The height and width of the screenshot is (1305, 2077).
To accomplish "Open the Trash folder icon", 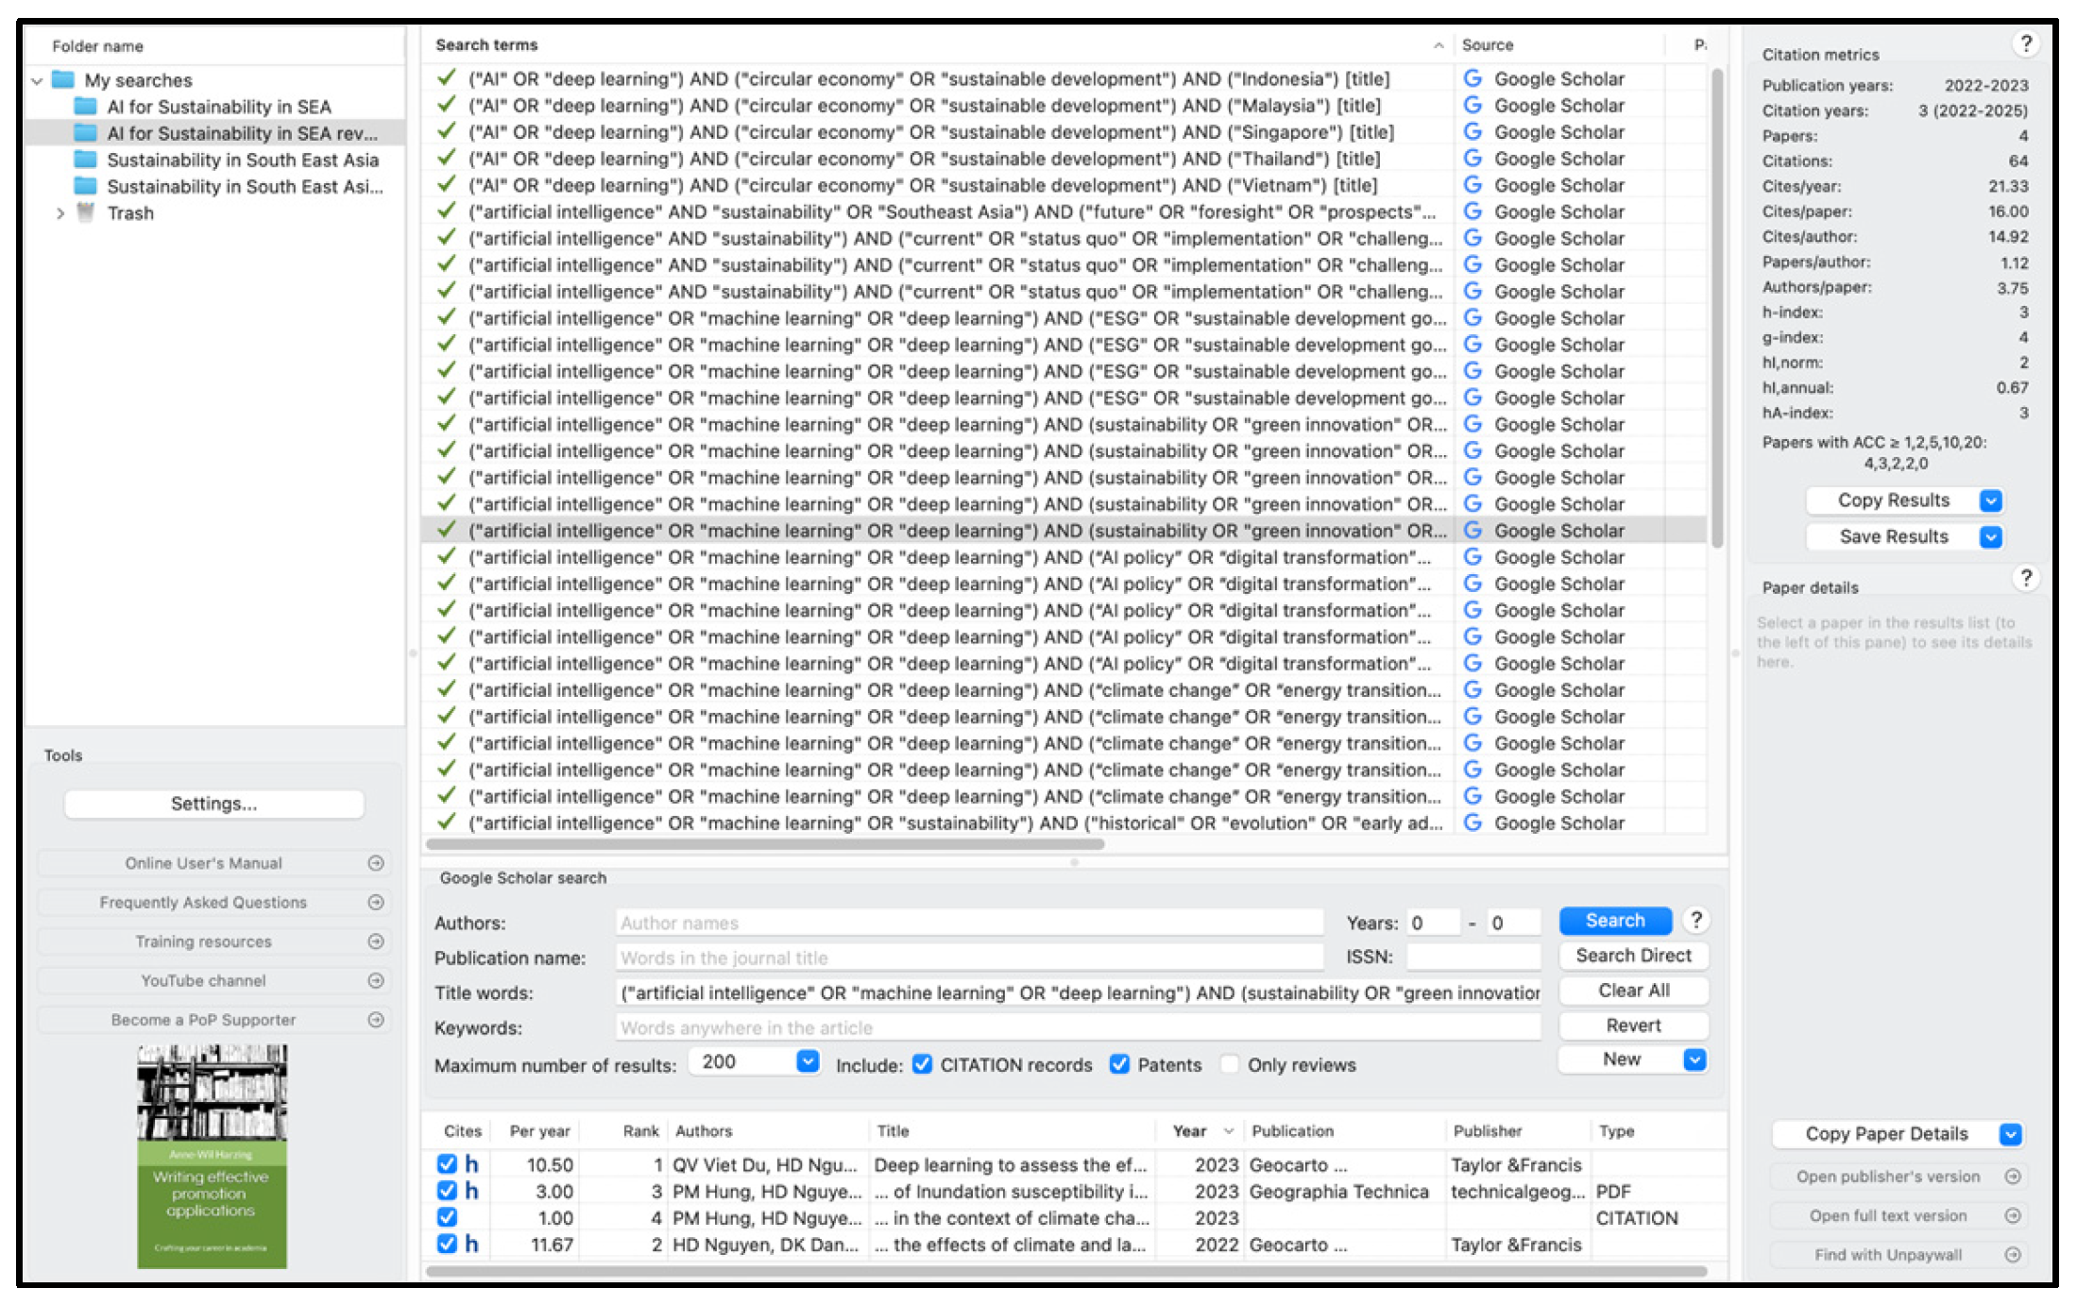I will coord(86,212).
